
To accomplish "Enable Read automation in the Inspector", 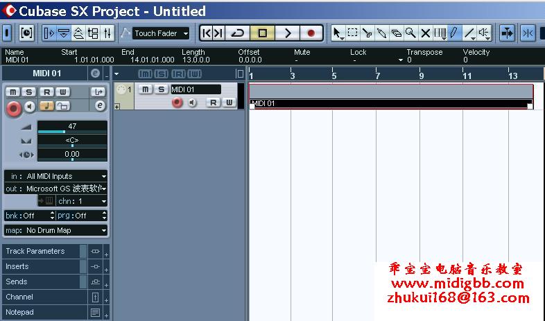I will 47,92.
